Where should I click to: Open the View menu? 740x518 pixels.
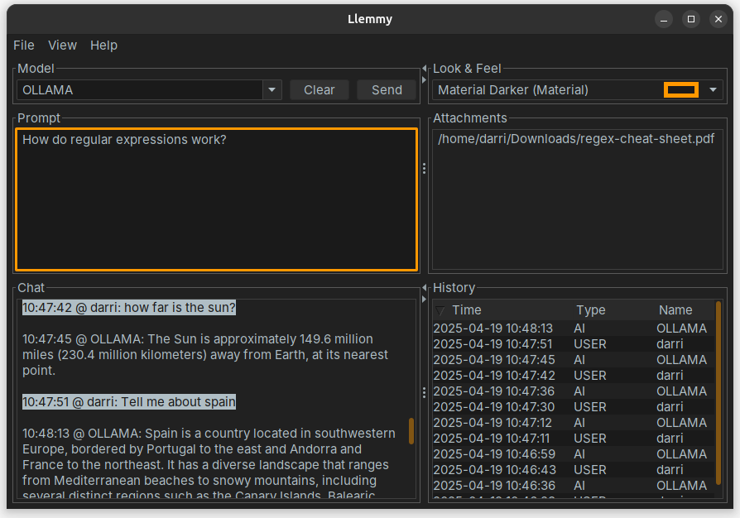coord(62,46)
